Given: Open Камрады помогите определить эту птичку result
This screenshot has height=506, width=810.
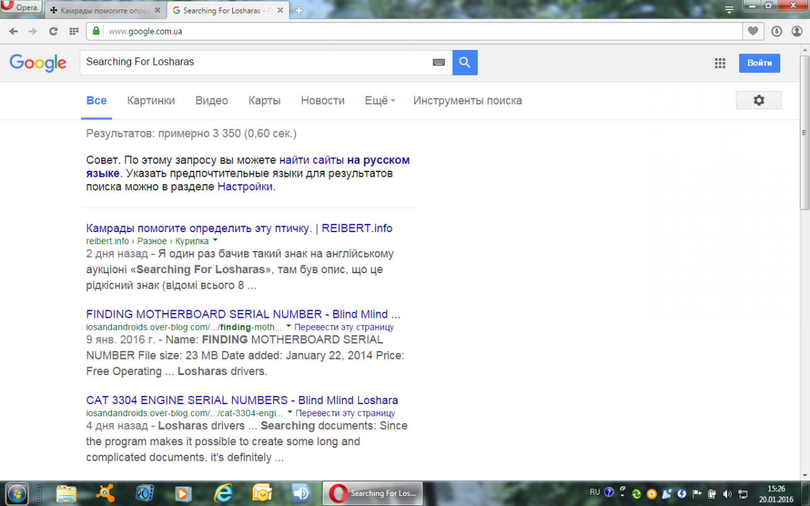Looking at the screenshot, I should (239, 228).
